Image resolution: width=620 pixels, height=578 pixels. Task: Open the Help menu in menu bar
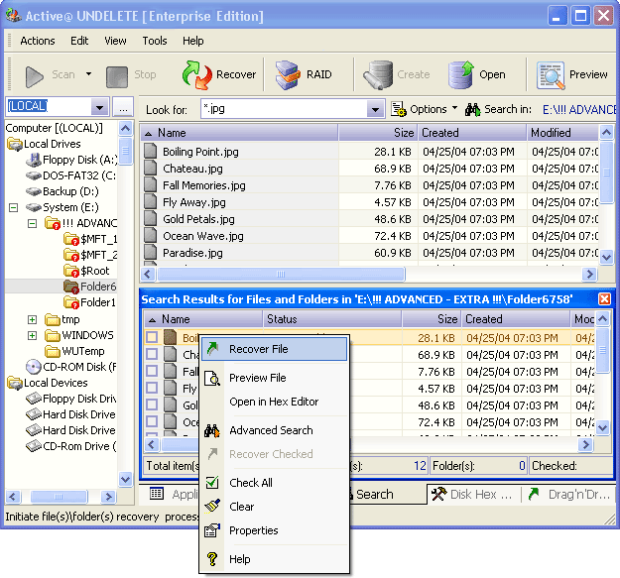tap(193, 41)
